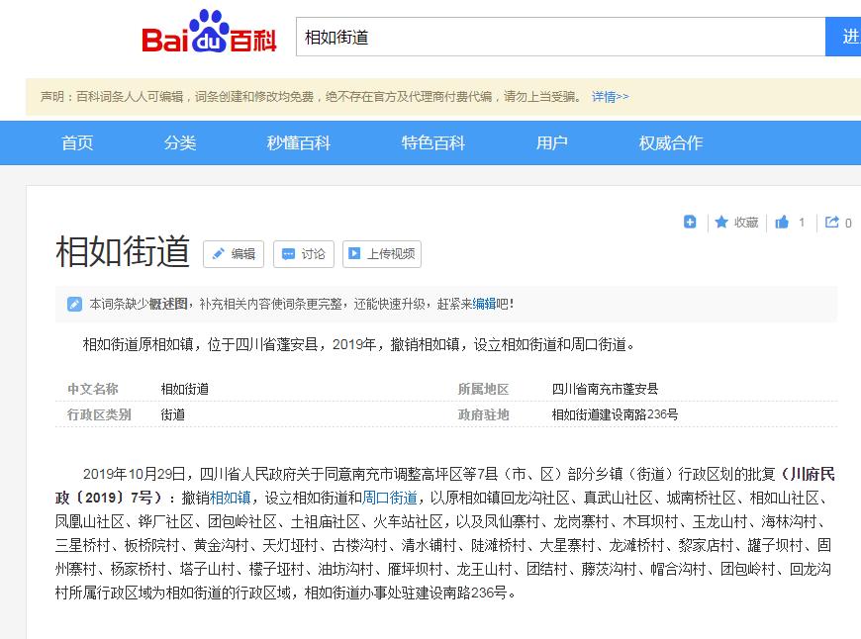Click the blue 编辑 link in notice
861x639 pixels.
click(484, 304)
